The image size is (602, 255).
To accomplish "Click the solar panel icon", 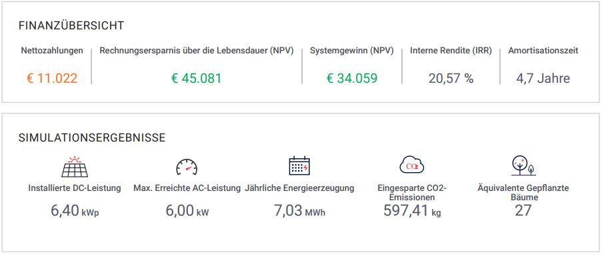I will click(x=75, y=166).
